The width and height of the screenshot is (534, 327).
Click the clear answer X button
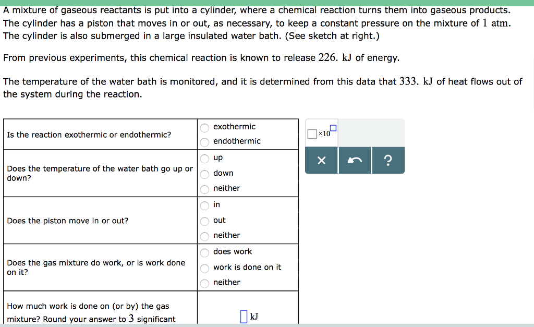[x=321, y=161]
